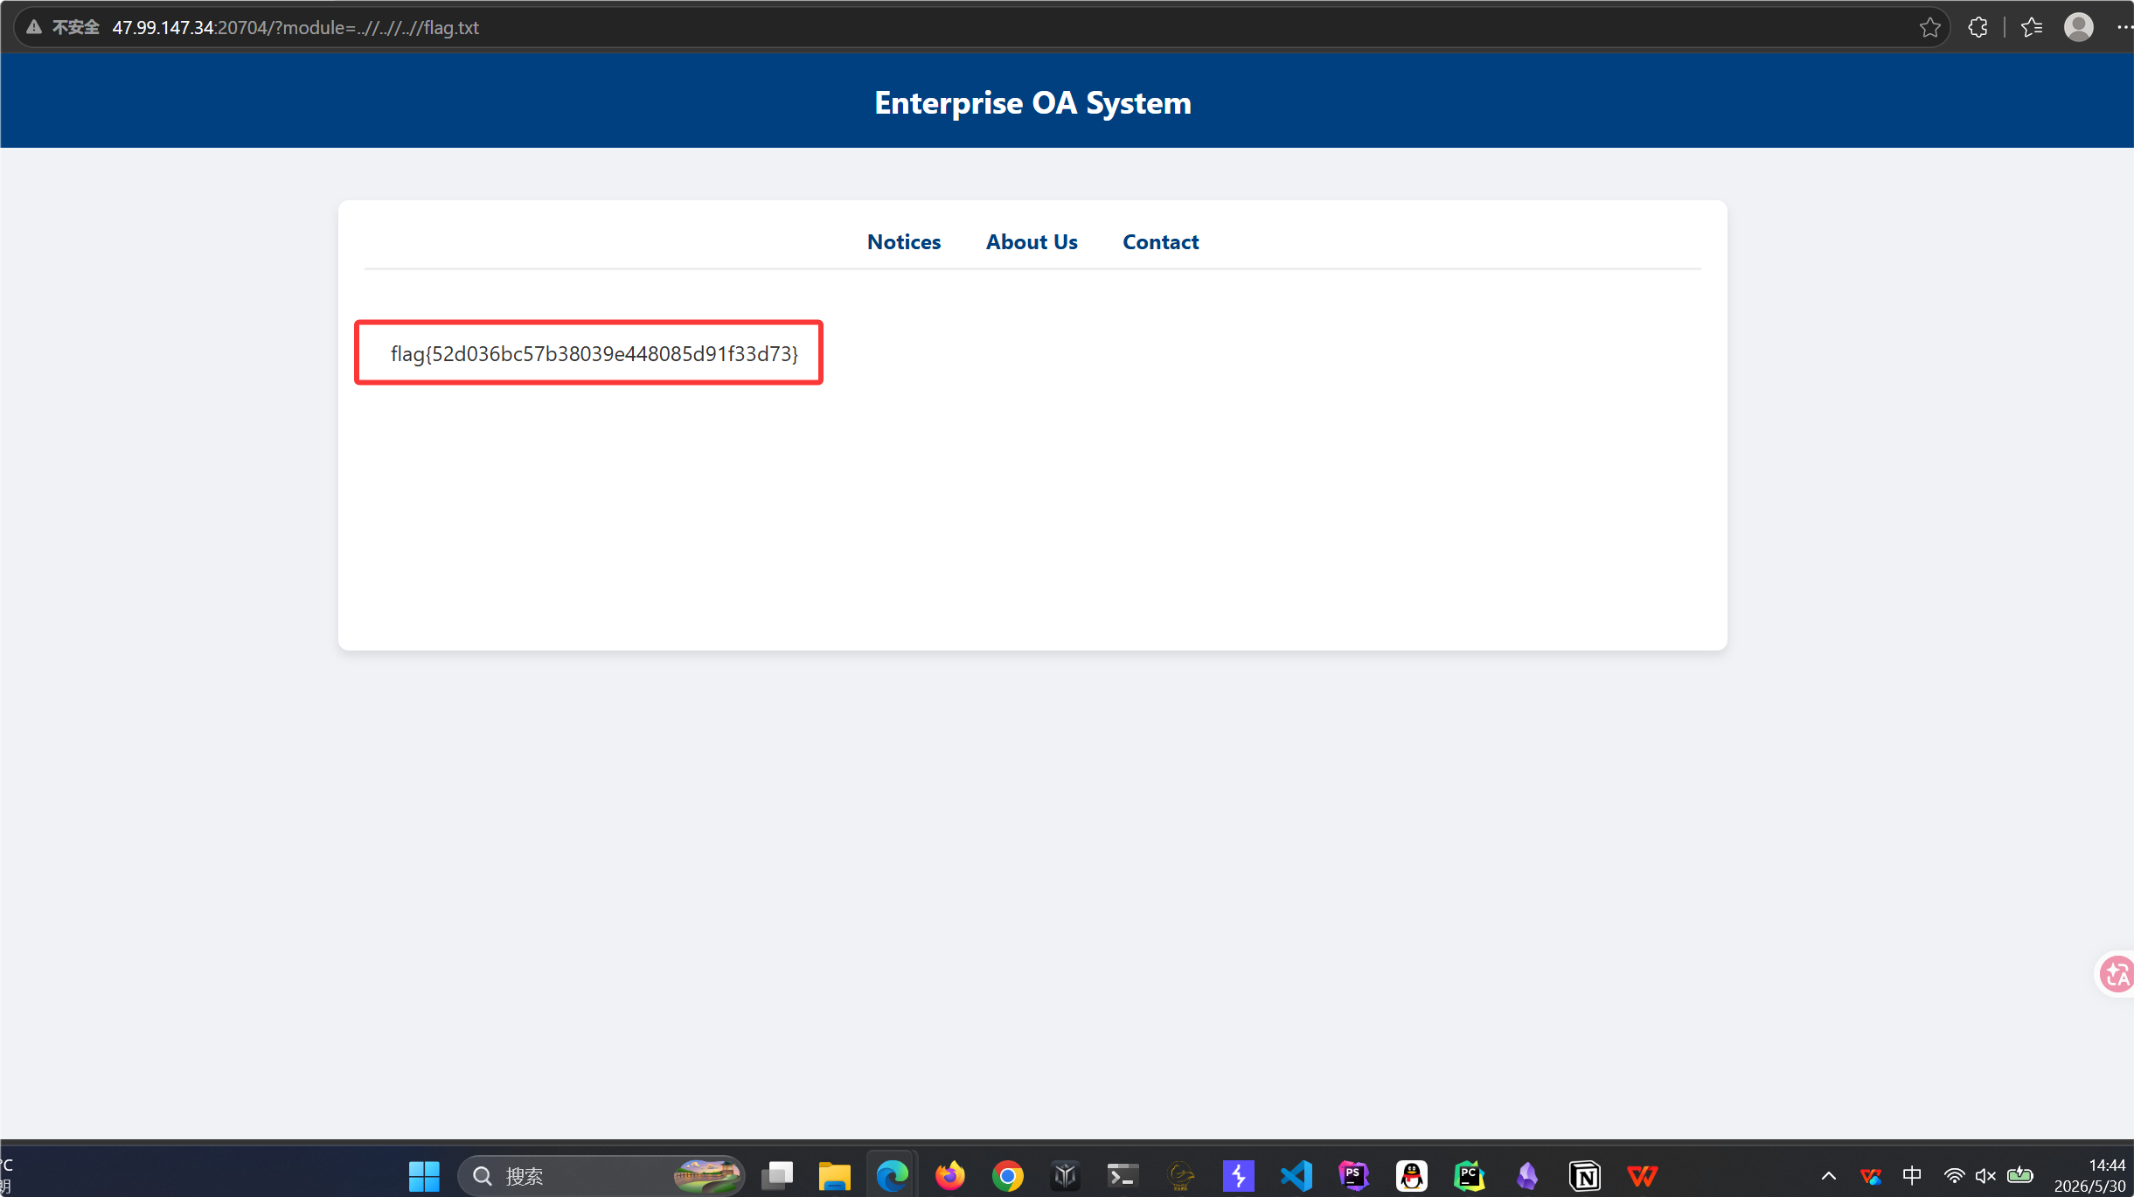Open the dark cube app in taskbar
The image size is (2134, 1197).
coord(1065,1176)
